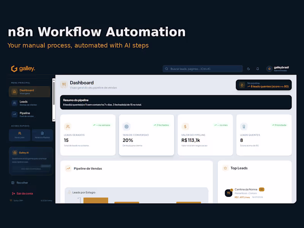Click the Leads Quentes award icon
The image size is (304, 228).
tap(244, 127)
